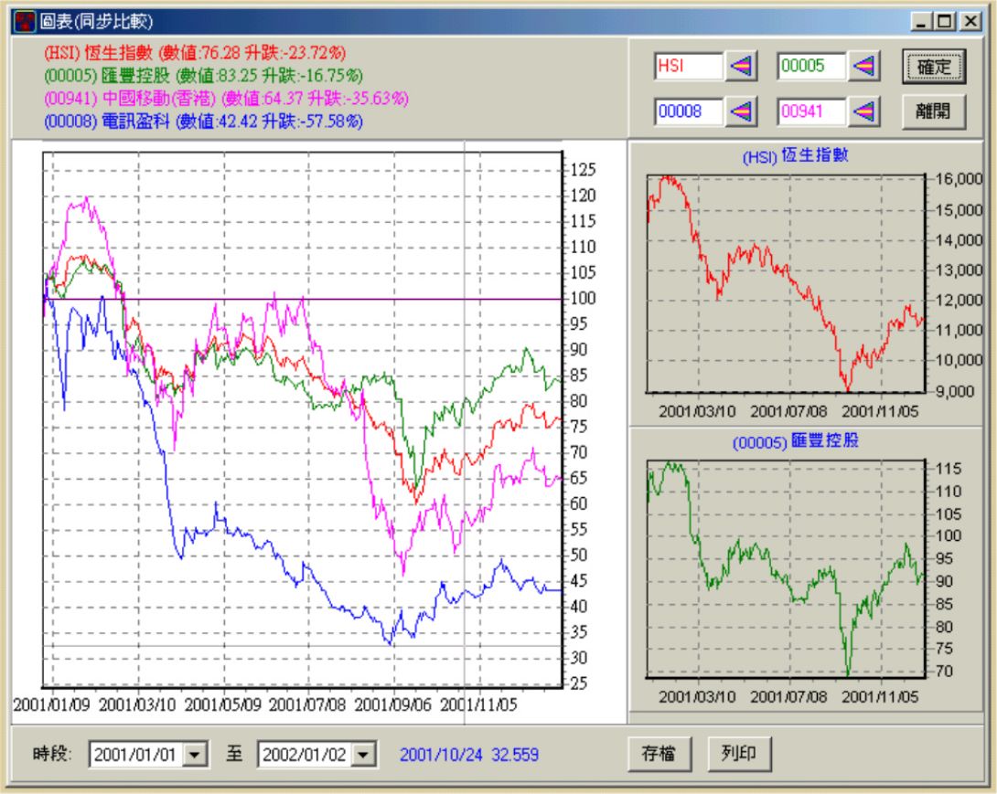Image resolution: width=997 pixels, height=794 pixels.
Task: Click the 2001/01/01 start date field text
Action: (136, 755)
